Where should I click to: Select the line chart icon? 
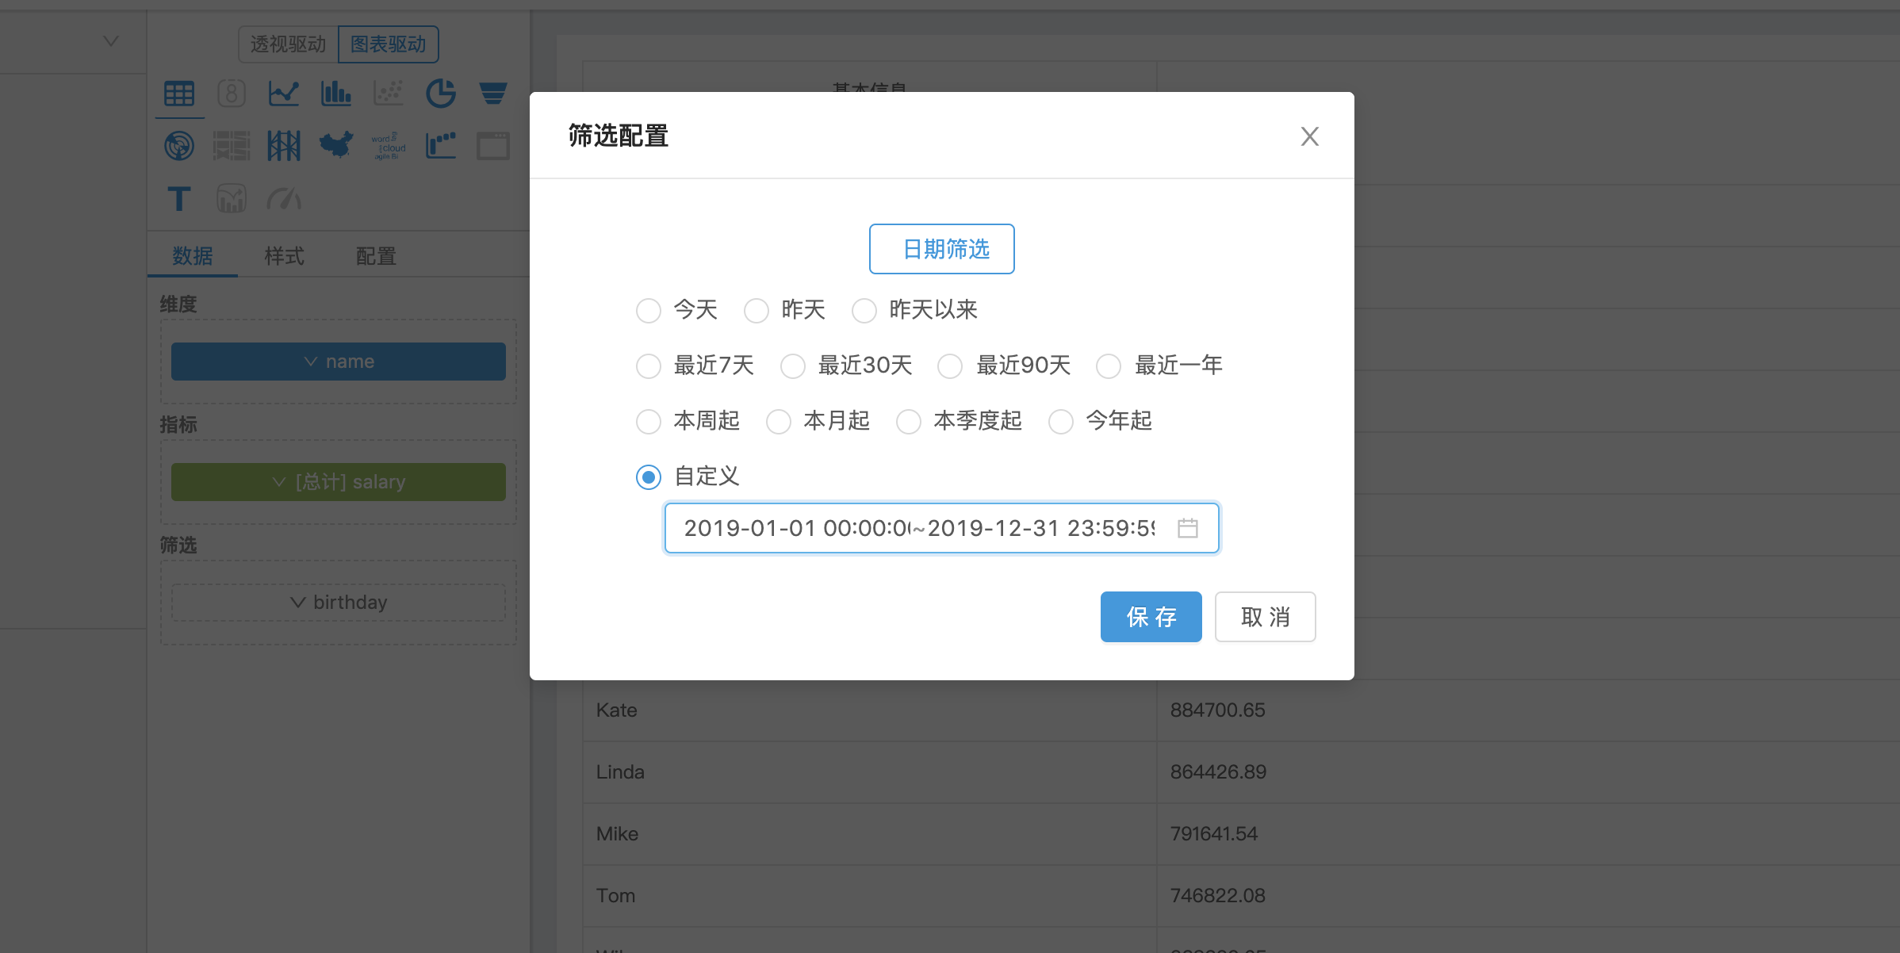pos(283,94)
